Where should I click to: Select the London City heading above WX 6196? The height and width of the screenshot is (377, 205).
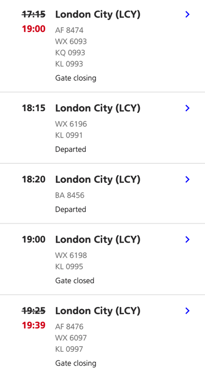pos(98,109)
